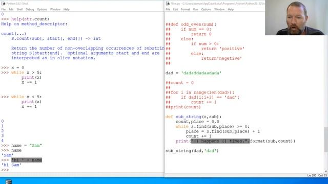Click the taskbar application icon
The width and height of the screenshot is (328, 184).
pyautogui.click(x=9, y=181)
